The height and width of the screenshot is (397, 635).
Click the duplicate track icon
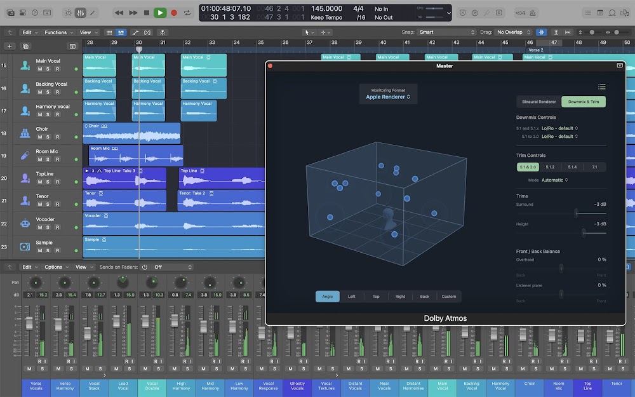25,46
